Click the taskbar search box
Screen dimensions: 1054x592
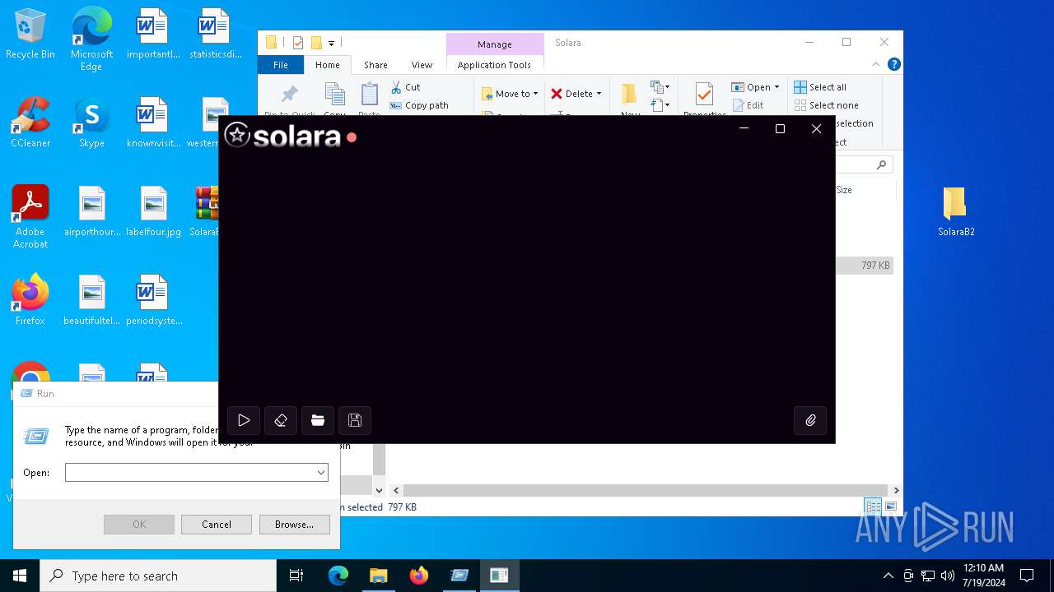[158, 576]
